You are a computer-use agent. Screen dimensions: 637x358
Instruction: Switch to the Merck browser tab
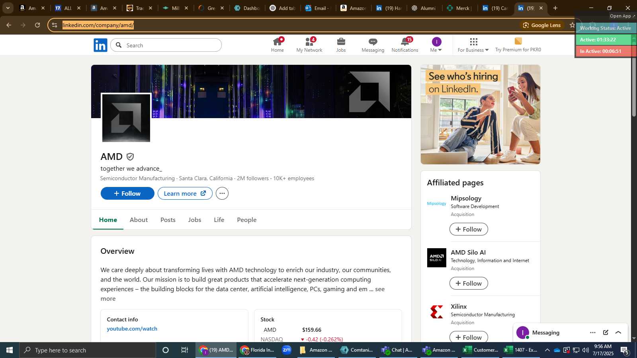point(459,8)
